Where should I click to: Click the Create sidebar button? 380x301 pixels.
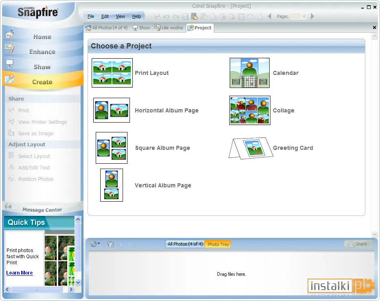coord(42,82)
